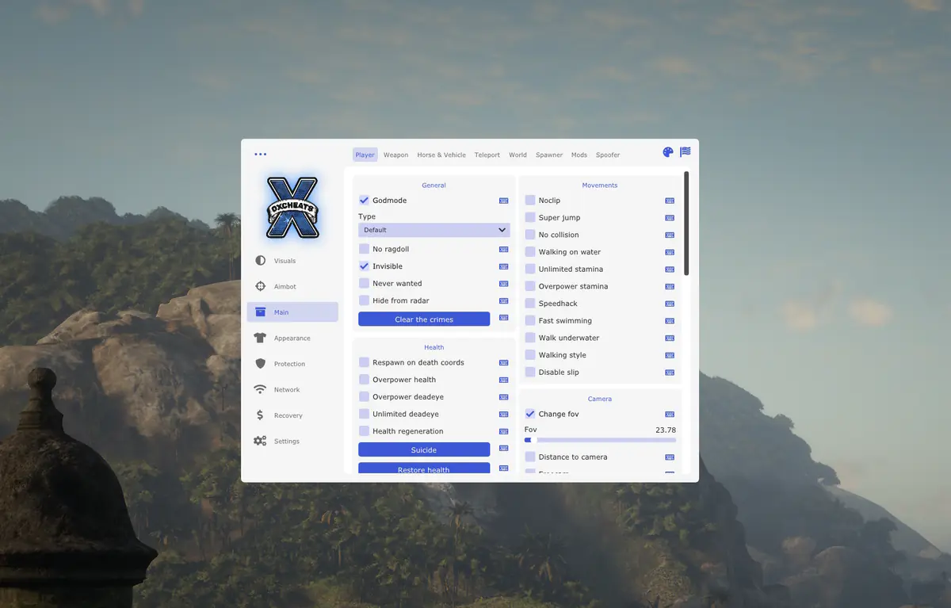This screenshot has width=951, height=608.
Task: Switch to the Weapon tab
Action: 396,155
